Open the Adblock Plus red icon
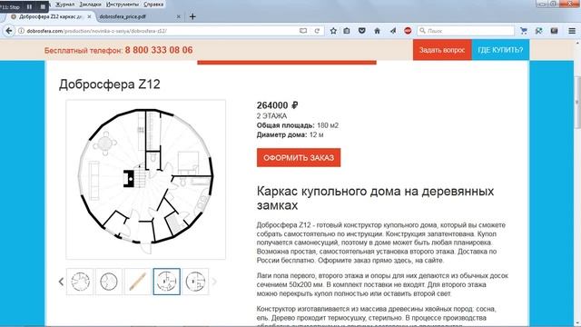This screenshot has height=327, width=581. (408, 31)
